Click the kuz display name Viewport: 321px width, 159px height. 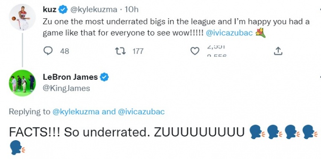pos(50,9)
